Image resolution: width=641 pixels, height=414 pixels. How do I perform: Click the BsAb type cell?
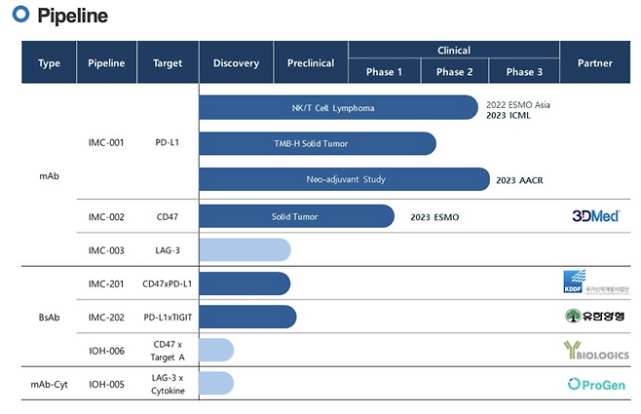coord(49,316)
